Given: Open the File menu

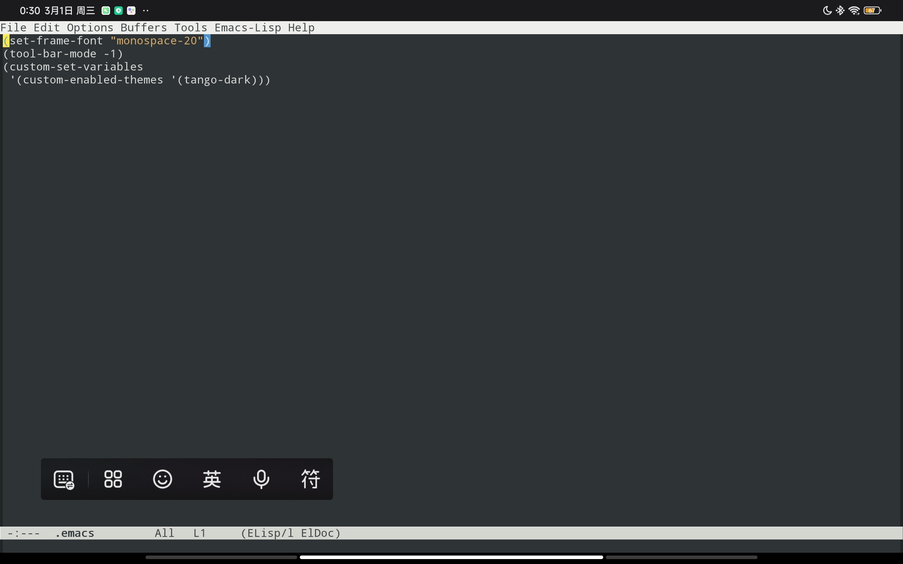Looking at the screenshot, I should pos(13,28).
